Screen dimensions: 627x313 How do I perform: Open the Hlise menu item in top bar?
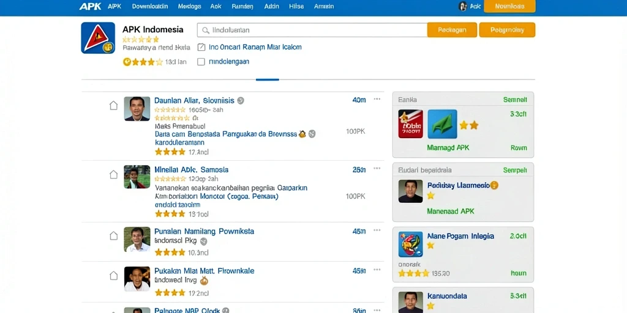coord(296,6)
